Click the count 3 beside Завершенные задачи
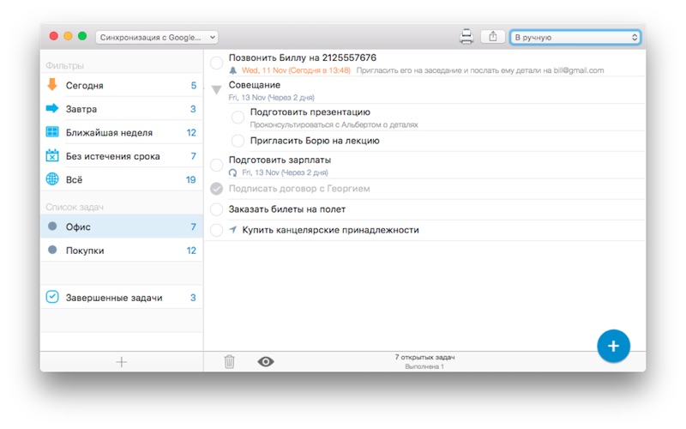The height and width of the screenshot is (429, 686). pos(193,298)
